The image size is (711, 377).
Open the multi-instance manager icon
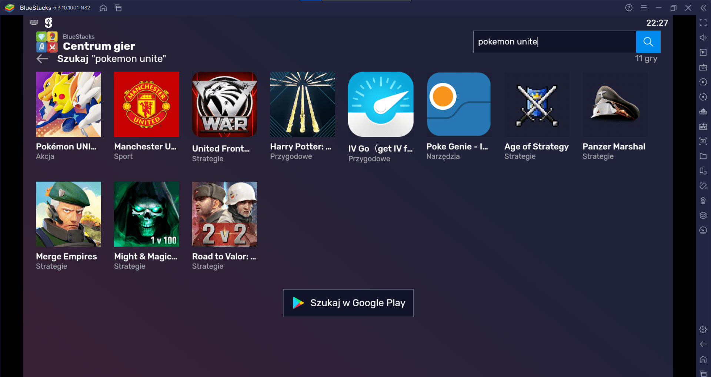703,171
